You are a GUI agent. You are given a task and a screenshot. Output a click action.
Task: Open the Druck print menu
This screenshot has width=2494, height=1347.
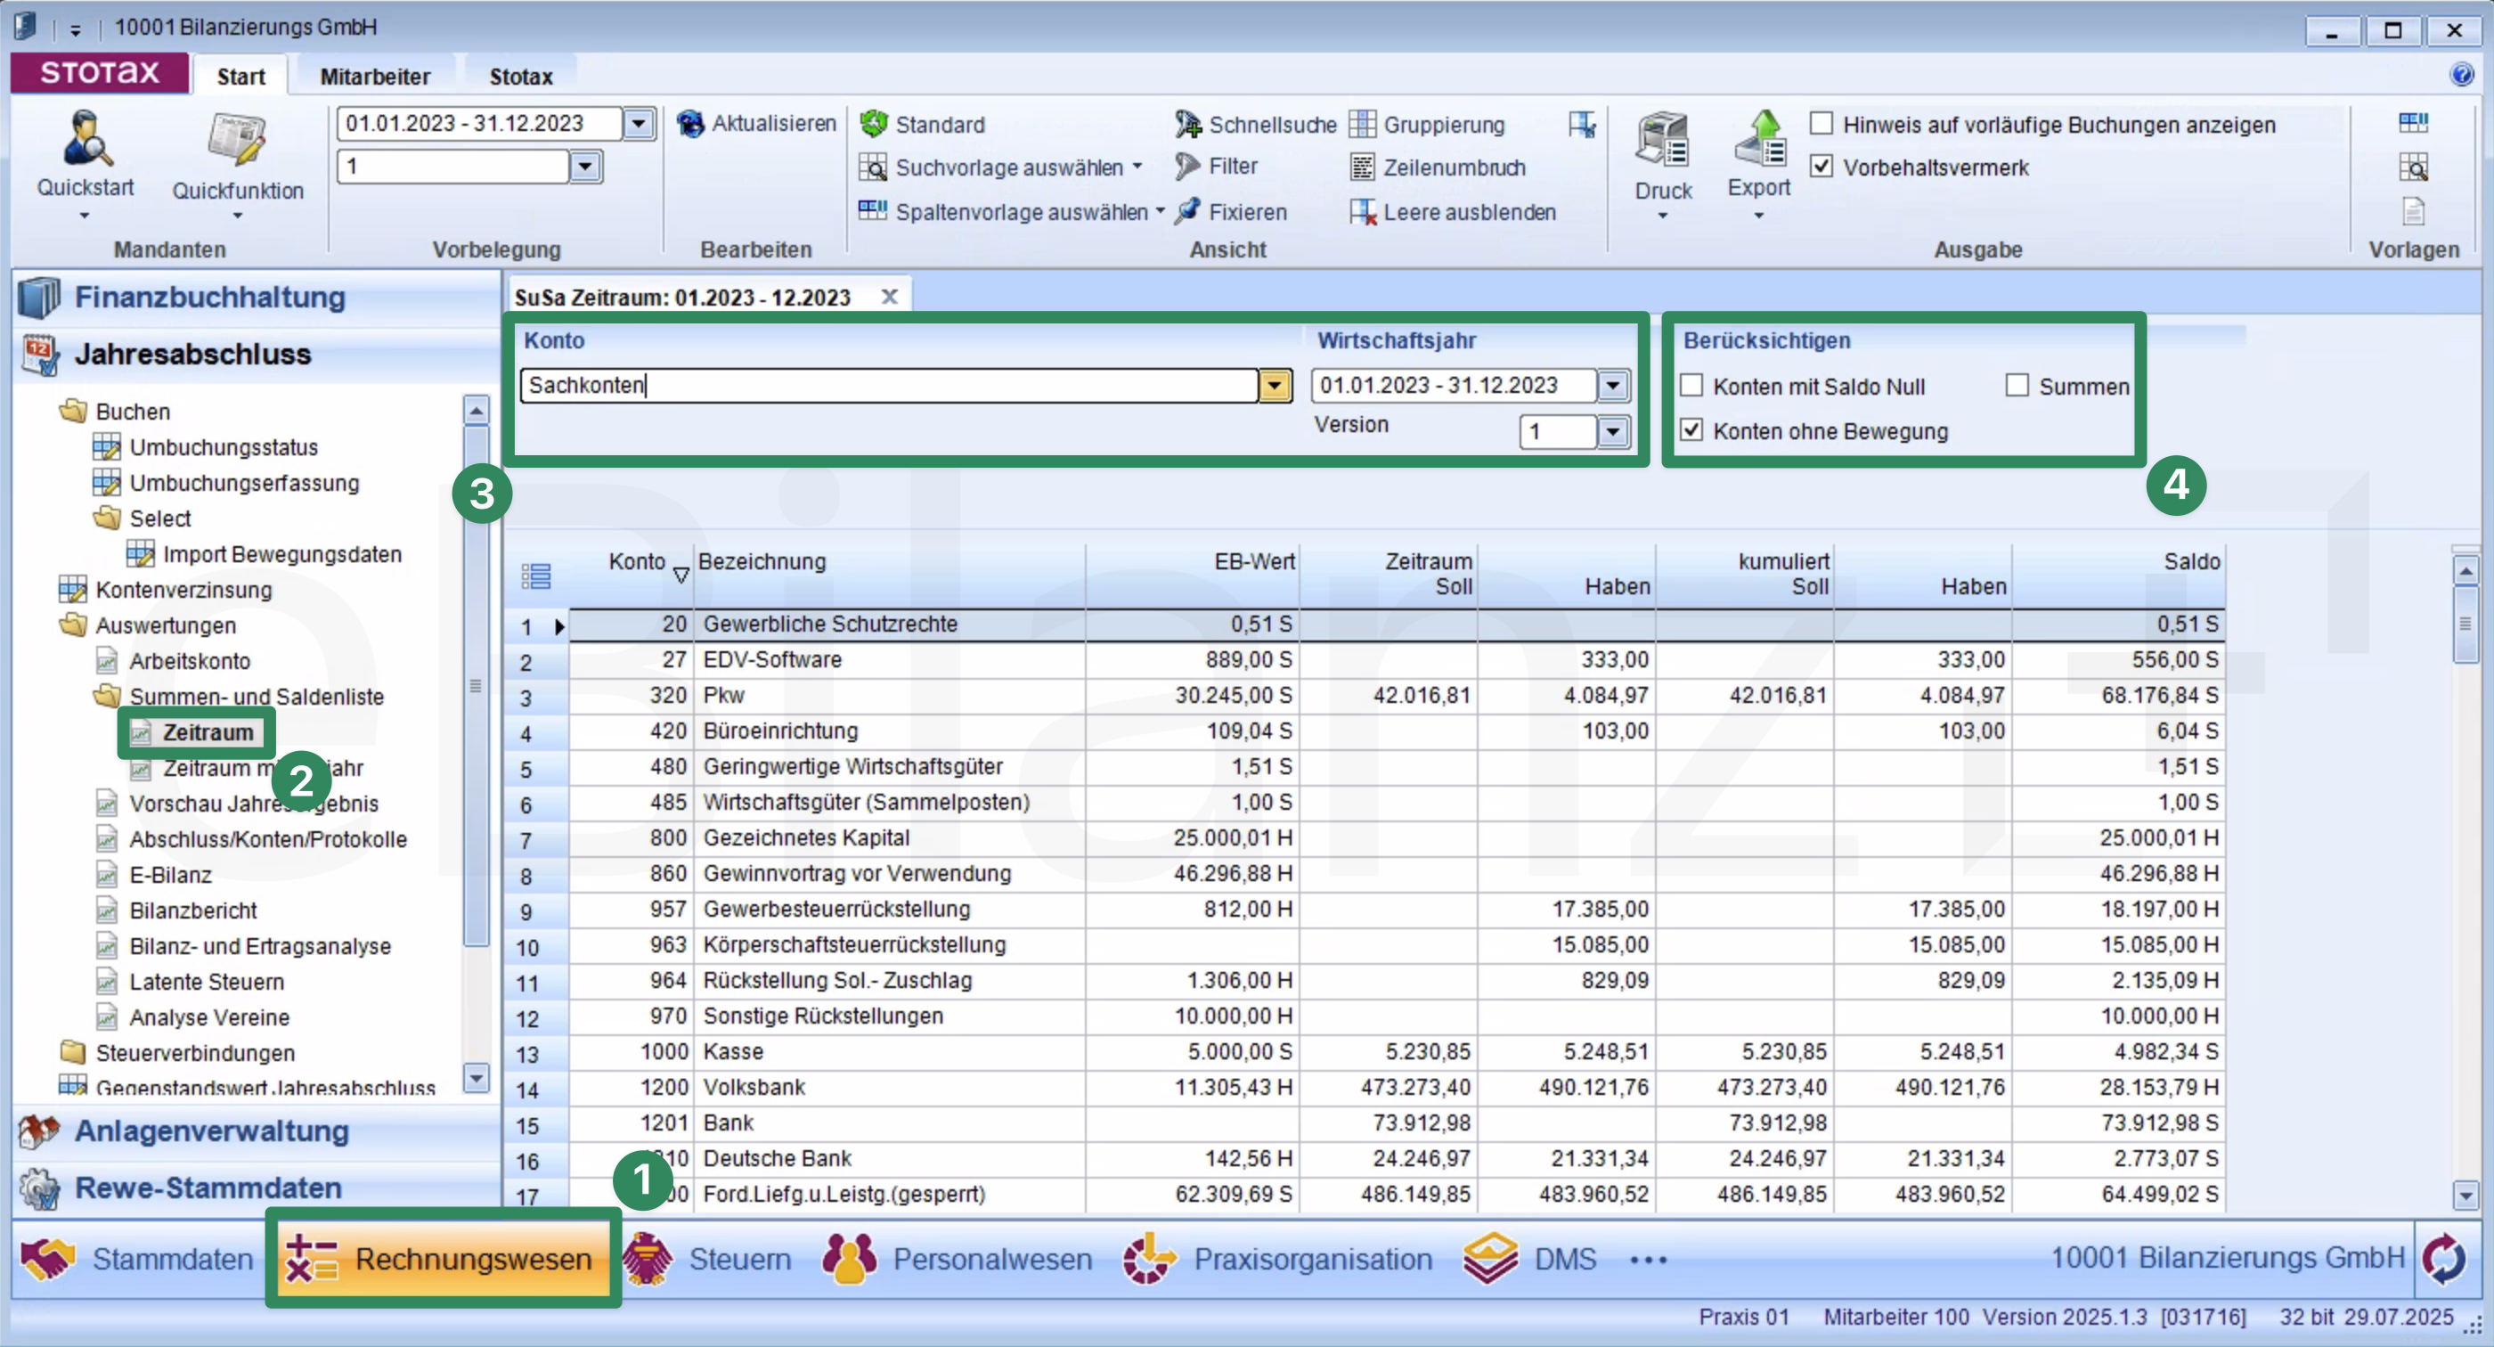[1663, 163]
